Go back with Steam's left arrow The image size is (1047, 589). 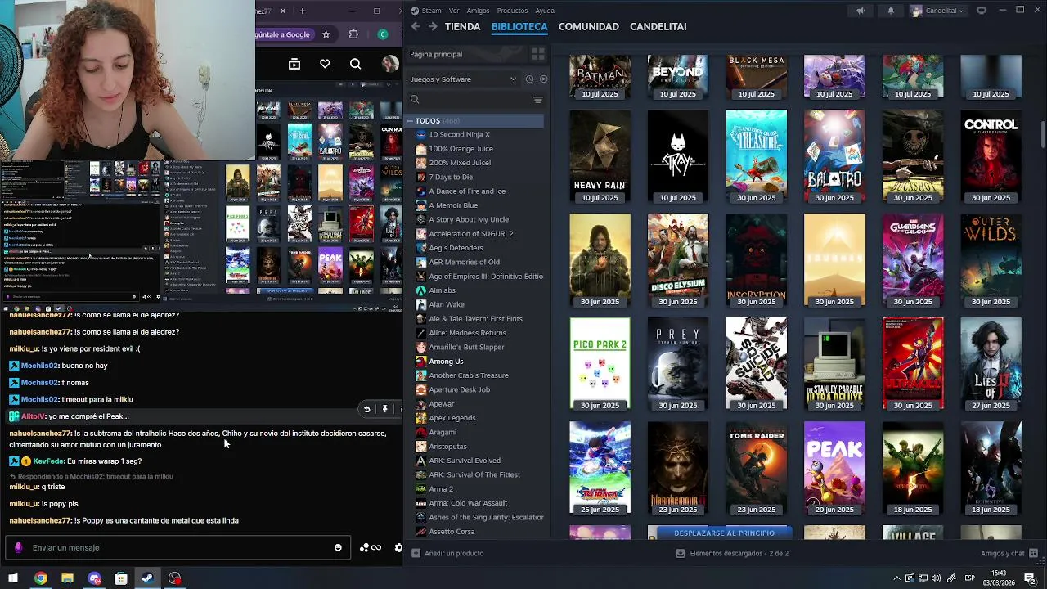pos(416,26)
